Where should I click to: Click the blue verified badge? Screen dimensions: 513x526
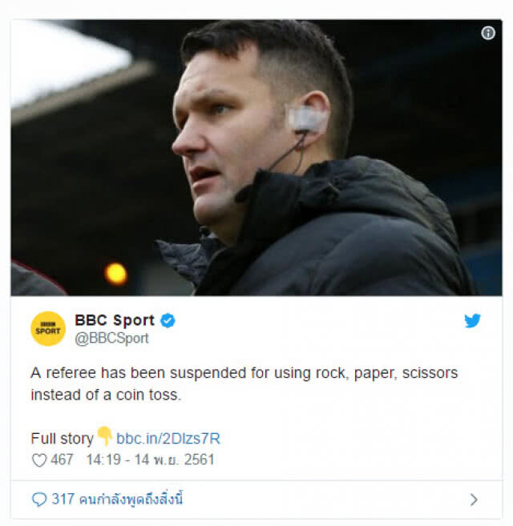[x=168, y=320]
